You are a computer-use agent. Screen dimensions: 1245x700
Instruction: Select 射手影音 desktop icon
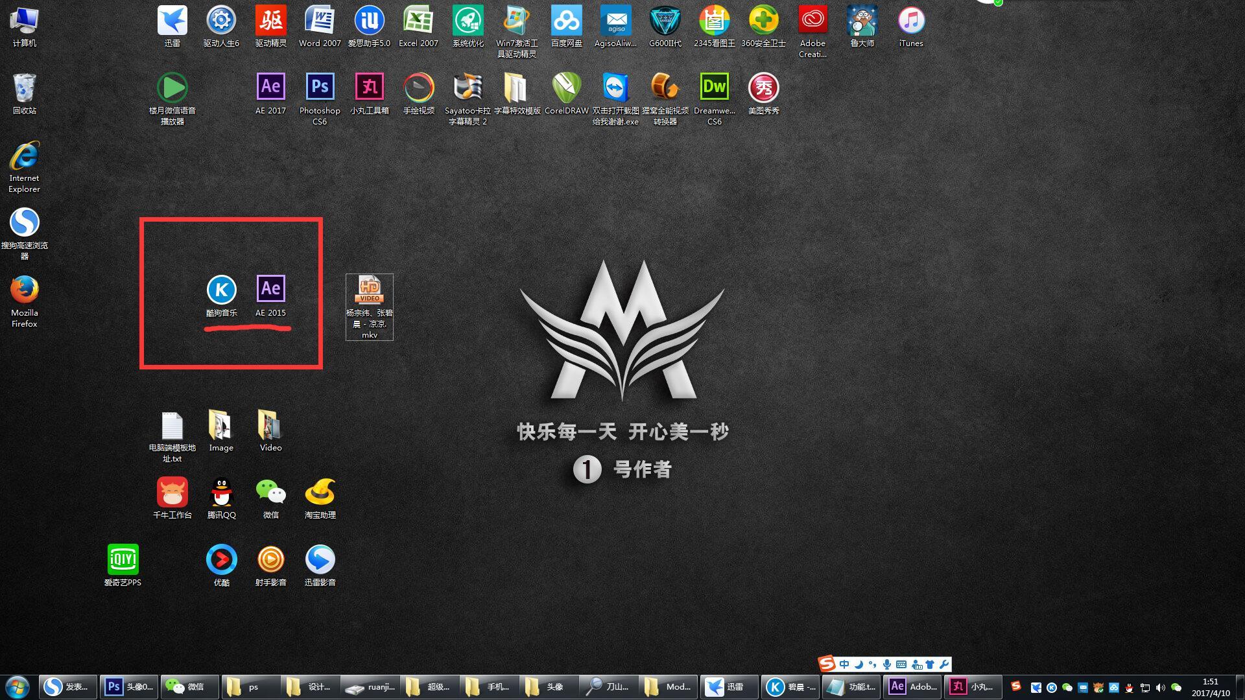tap(270, 566)
